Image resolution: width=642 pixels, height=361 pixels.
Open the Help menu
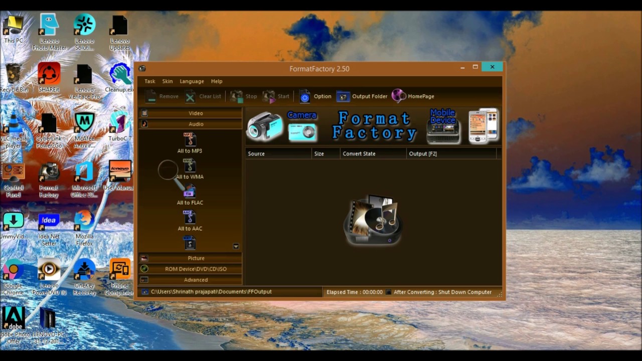pos(217,81)
